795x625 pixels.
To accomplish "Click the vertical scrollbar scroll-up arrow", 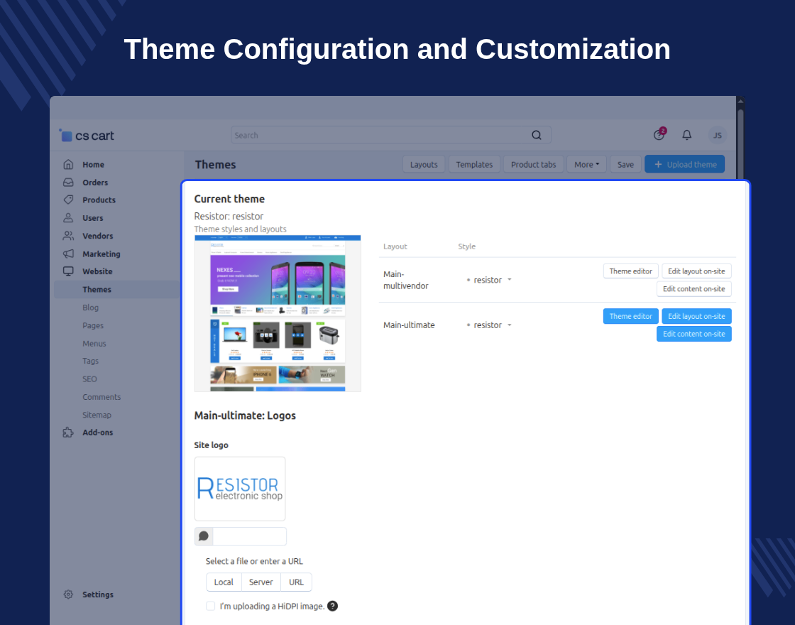I will [x=740, y=102].
